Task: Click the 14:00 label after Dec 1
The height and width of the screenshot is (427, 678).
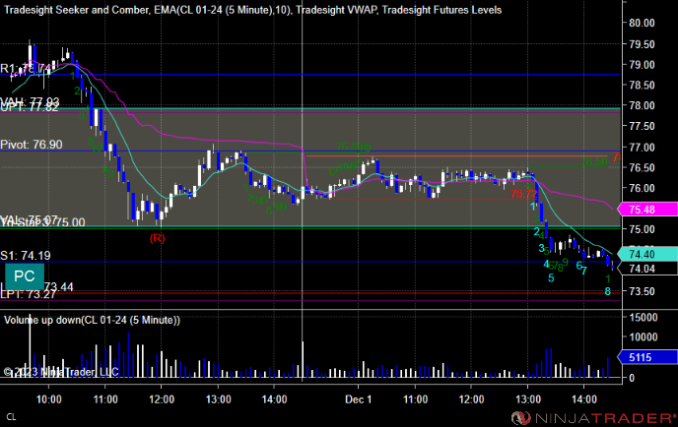Action: pos(583,399)
